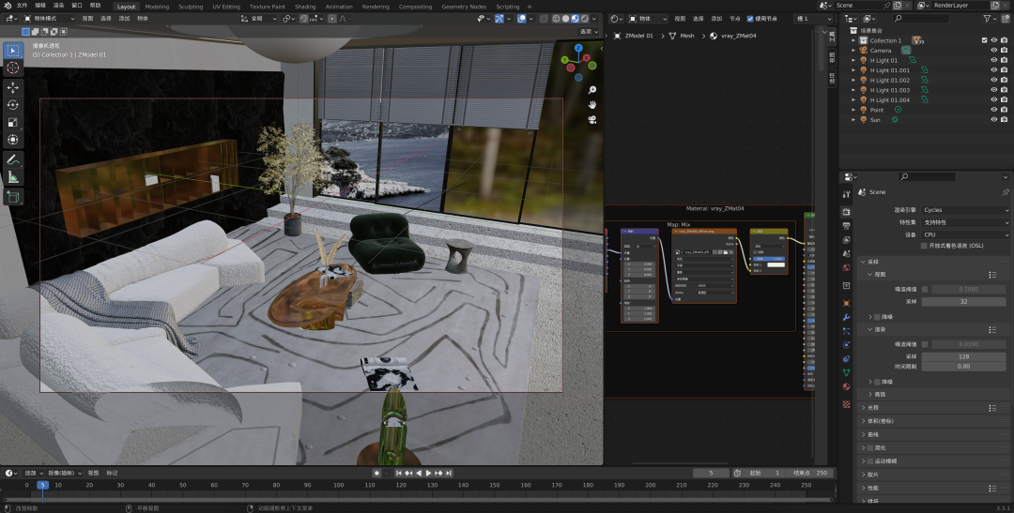
Task: Select the Annotate tool
Action: pyautogui.click(x=13, y=158)
